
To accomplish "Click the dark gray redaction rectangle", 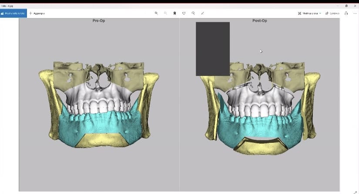I will click(x=213, y=49).
